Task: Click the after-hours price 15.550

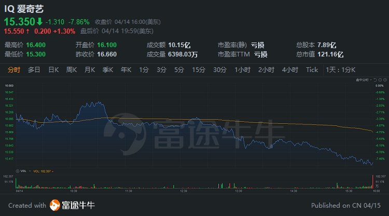Action: pyautogui.click(x=14, y=31)
